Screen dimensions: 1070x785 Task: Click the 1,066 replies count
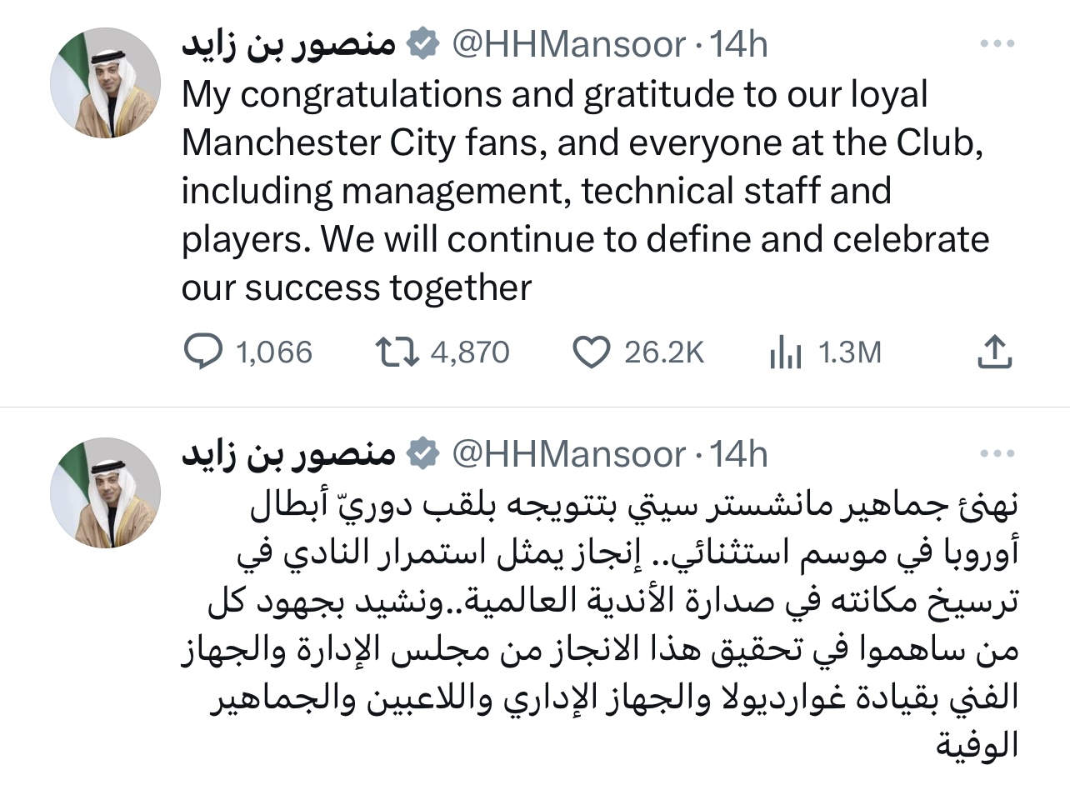[x=274, y=353]
